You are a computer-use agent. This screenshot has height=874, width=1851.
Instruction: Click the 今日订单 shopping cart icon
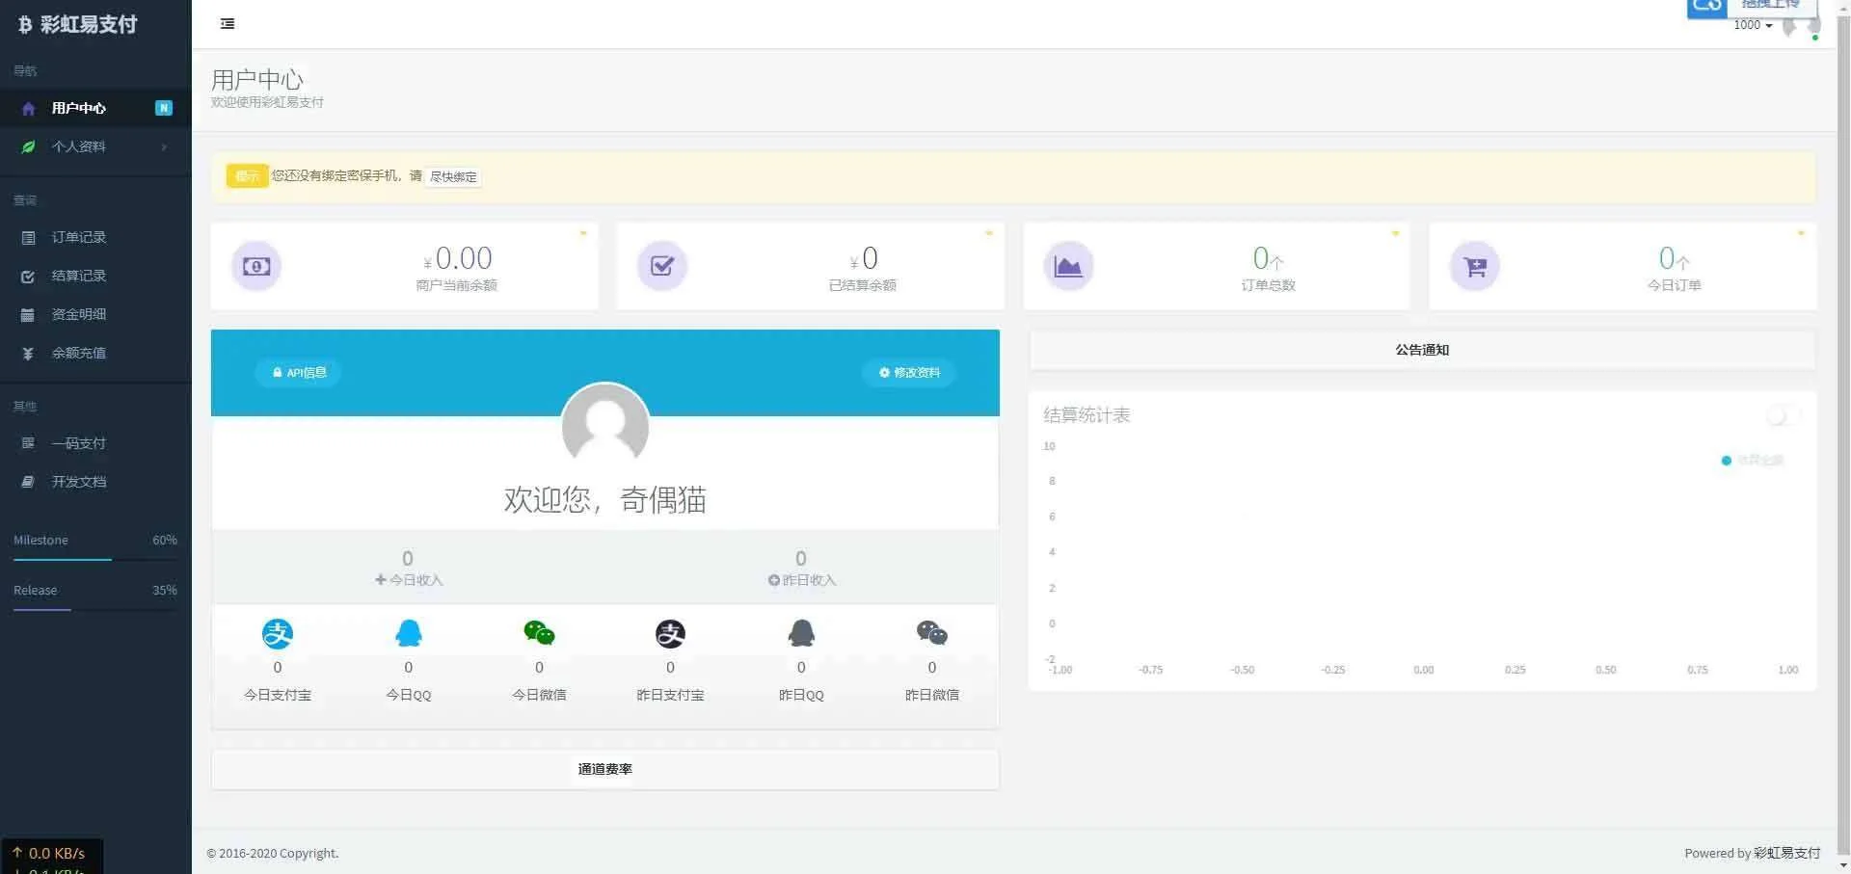[1475, 267]
